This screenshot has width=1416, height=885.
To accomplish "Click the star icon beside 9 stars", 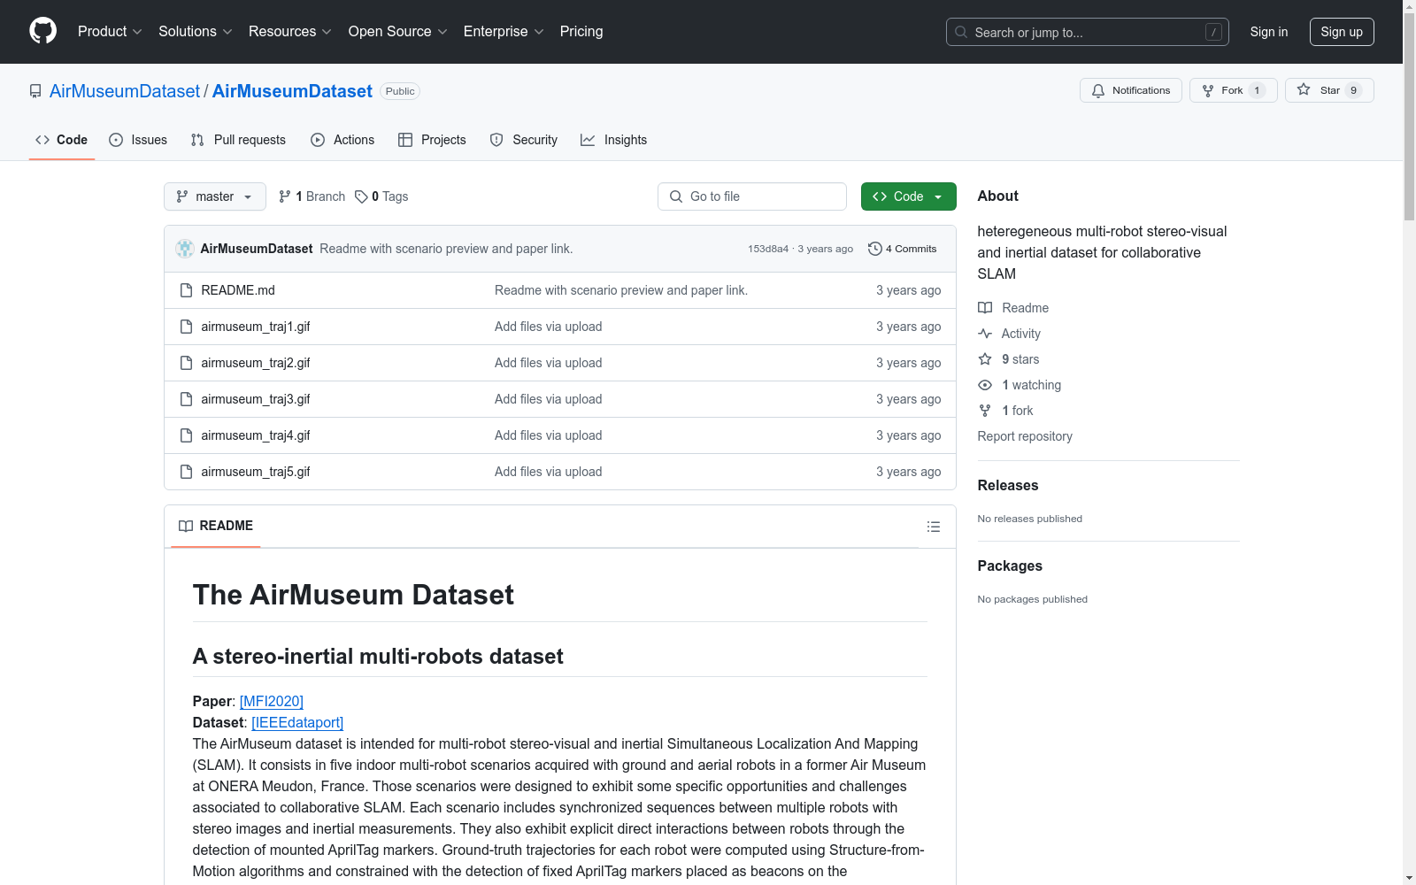I will click(985, 359).
